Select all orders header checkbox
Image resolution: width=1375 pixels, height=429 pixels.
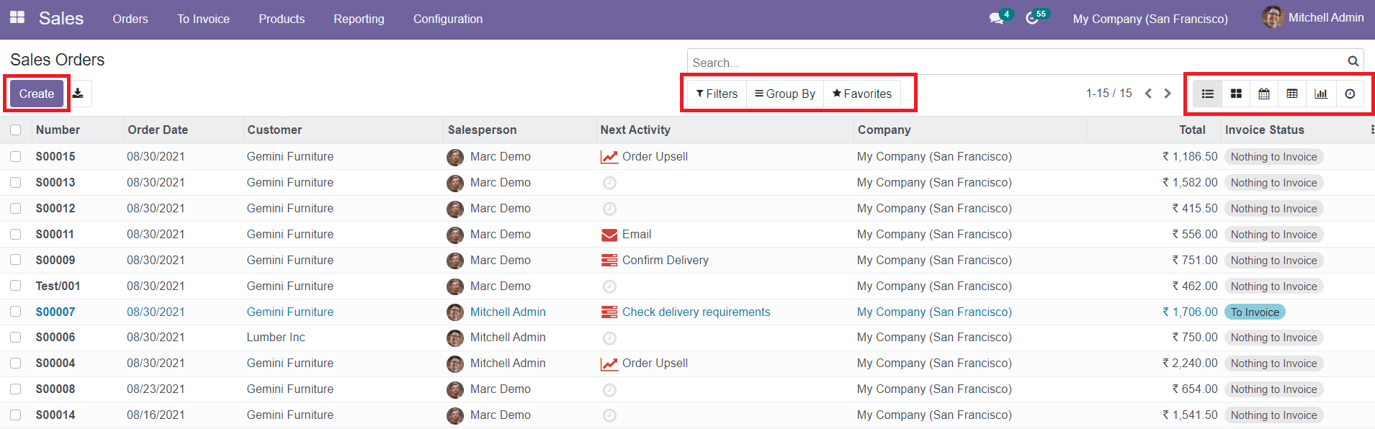16,130
